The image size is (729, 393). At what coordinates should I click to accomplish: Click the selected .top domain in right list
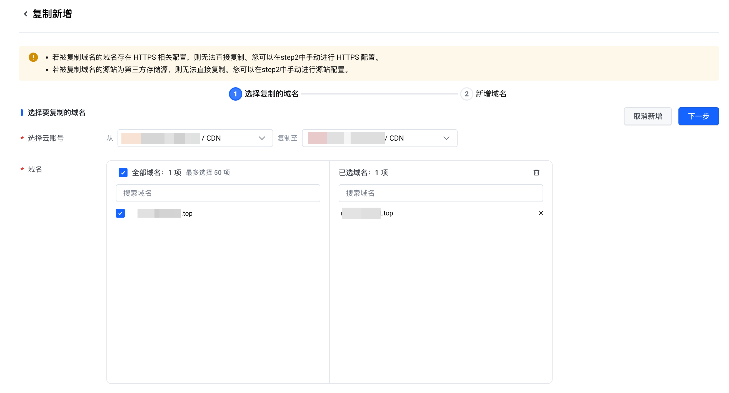coord(367,213)
